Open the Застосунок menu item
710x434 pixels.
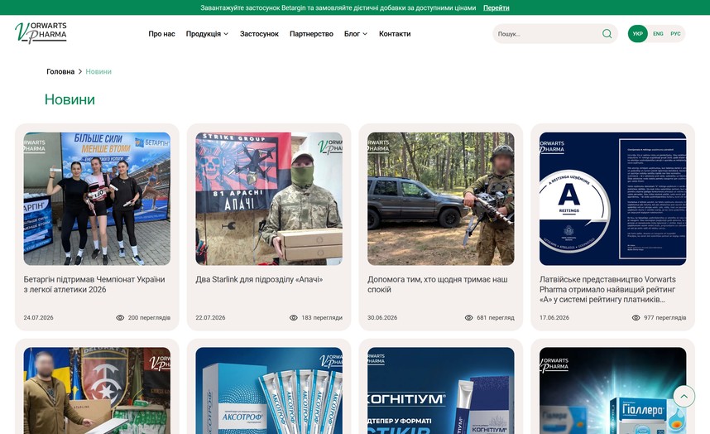click(259, 33)
